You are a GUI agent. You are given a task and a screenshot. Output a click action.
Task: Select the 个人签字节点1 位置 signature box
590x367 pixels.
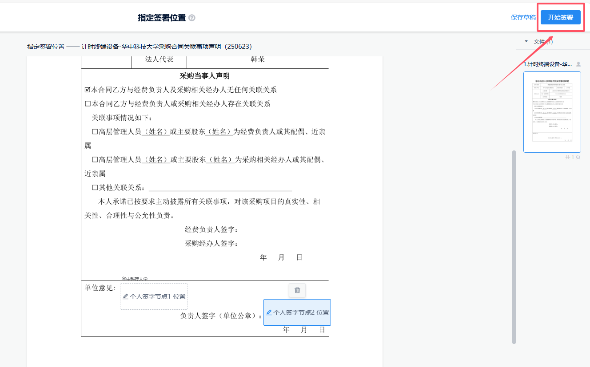(x=154, y=296)
